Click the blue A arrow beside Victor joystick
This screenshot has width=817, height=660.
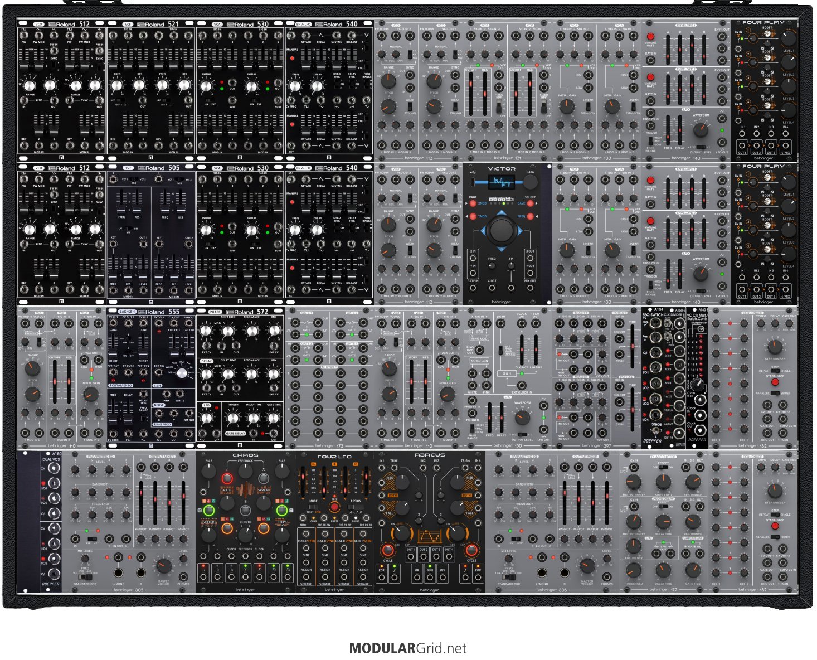click(483, 230)
